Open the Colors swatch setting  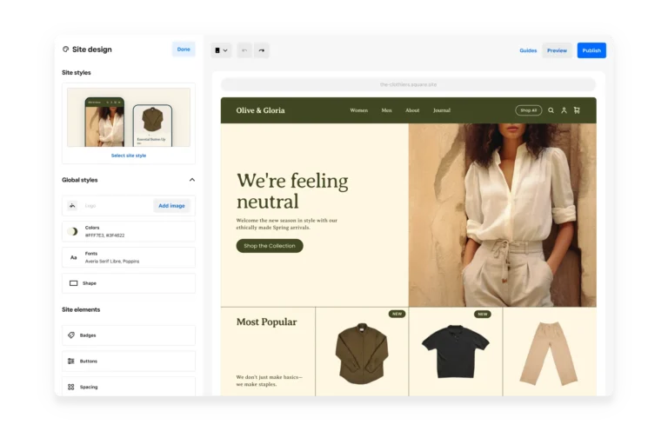point(129,231)
